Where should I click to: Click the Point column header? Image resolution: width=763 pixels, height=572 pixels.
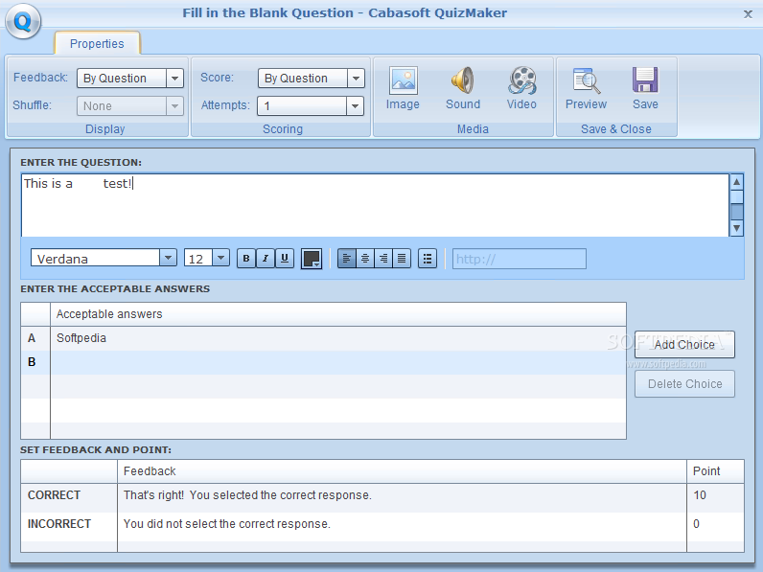(715, 471)
